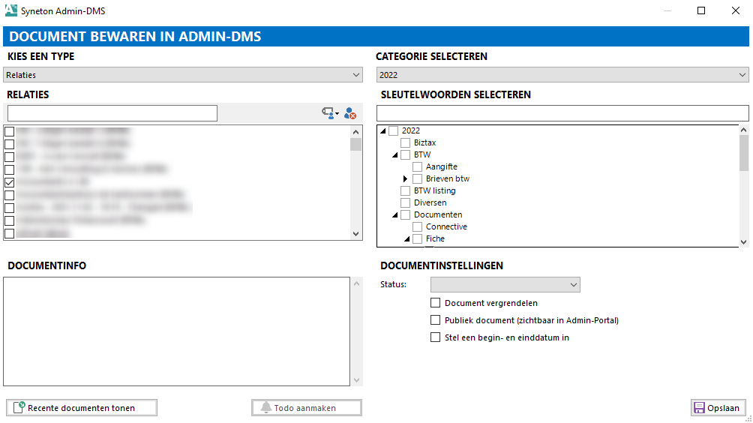Click the Syneton Admin-DMS app icon

[x=10, y=10]
